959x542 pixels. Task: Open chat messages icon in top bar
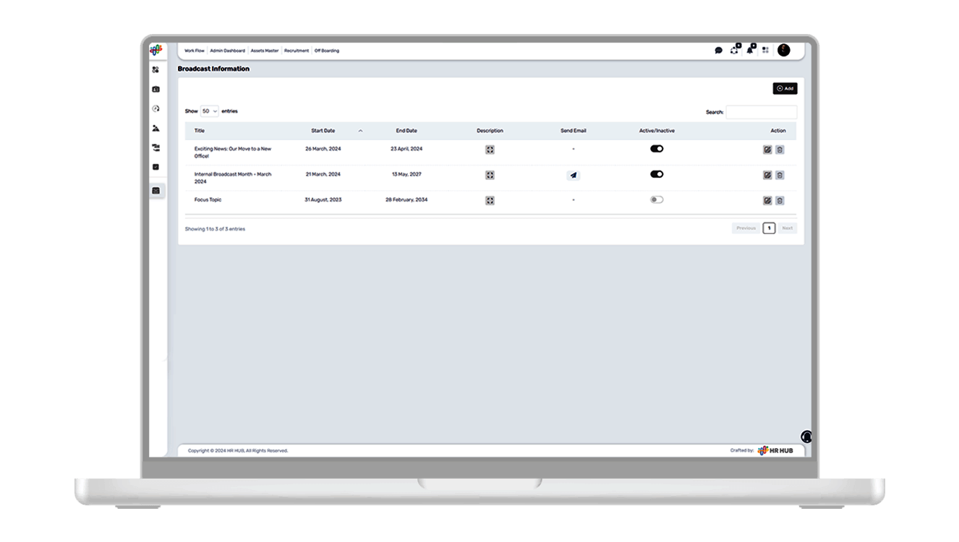pos(718,51)
